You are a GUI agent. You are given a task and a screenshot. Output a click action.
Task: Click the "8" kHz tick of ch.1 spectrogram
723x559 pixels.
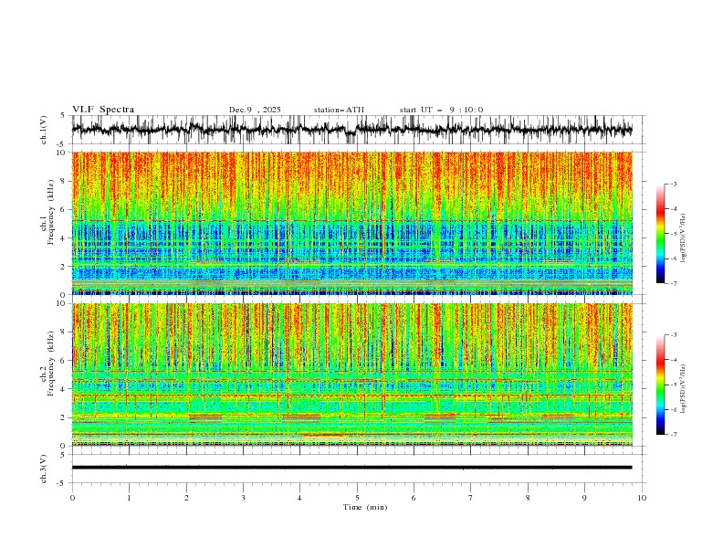point(65,181)
